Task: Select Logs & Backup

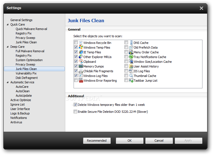Action: [x=20, y=113]
